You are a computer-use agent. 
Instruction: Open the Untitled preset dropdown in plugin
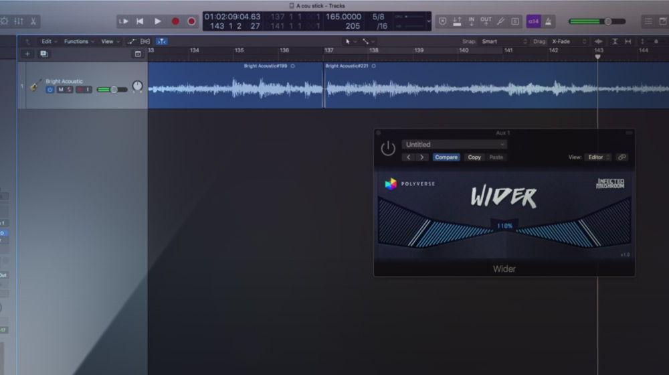454,145
